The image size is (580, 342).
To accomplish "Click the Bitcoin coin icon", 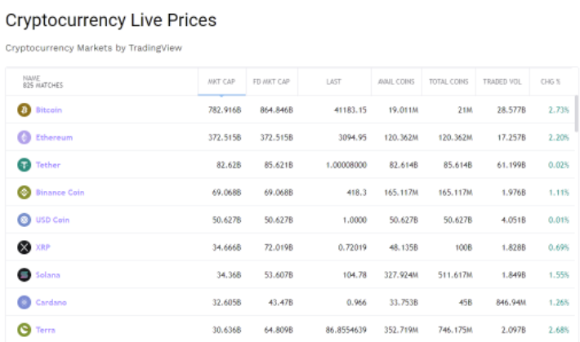I will [x=25, y=110].
